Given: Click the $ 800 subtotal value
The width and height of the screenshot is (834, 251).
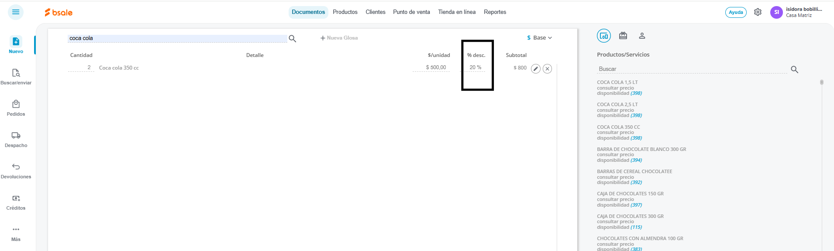Looking at the screenshot, I should point(520,68).
